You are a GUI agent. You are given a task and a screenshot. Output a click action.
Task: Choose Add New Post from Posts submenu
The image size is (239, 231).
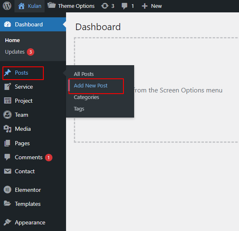pos(90,85)
